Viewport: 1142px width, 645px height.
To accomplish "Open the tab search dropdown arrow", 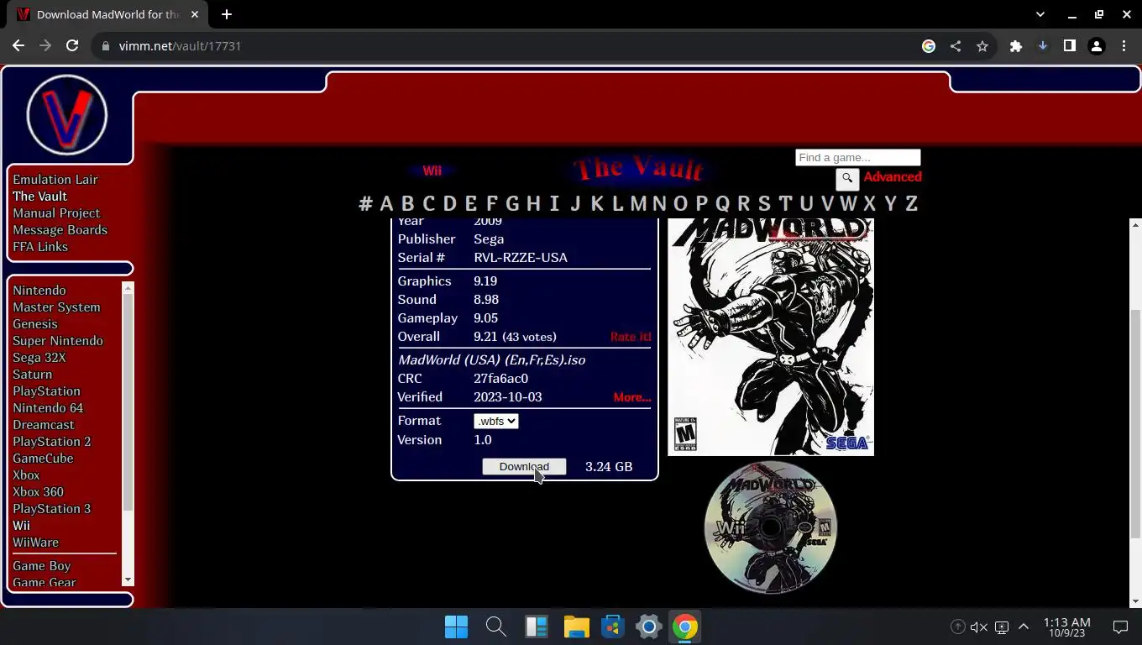I will [1040, 14].
